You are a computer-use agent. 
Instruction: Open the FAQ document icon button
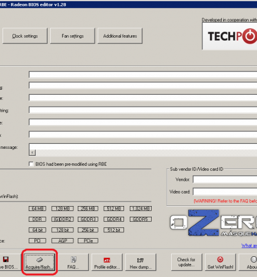[73, 262]
